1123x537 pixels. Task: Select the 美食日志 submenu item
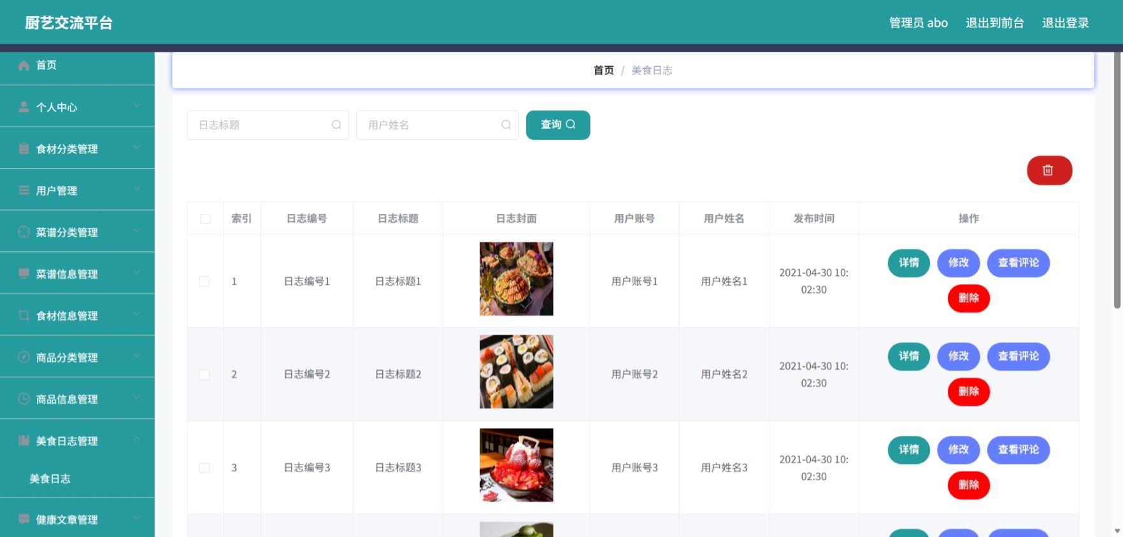tap(77, 478)
